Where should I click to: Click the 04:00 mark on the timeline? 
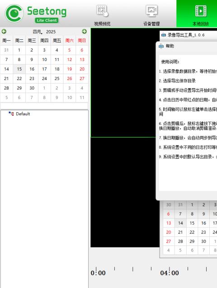169,273
